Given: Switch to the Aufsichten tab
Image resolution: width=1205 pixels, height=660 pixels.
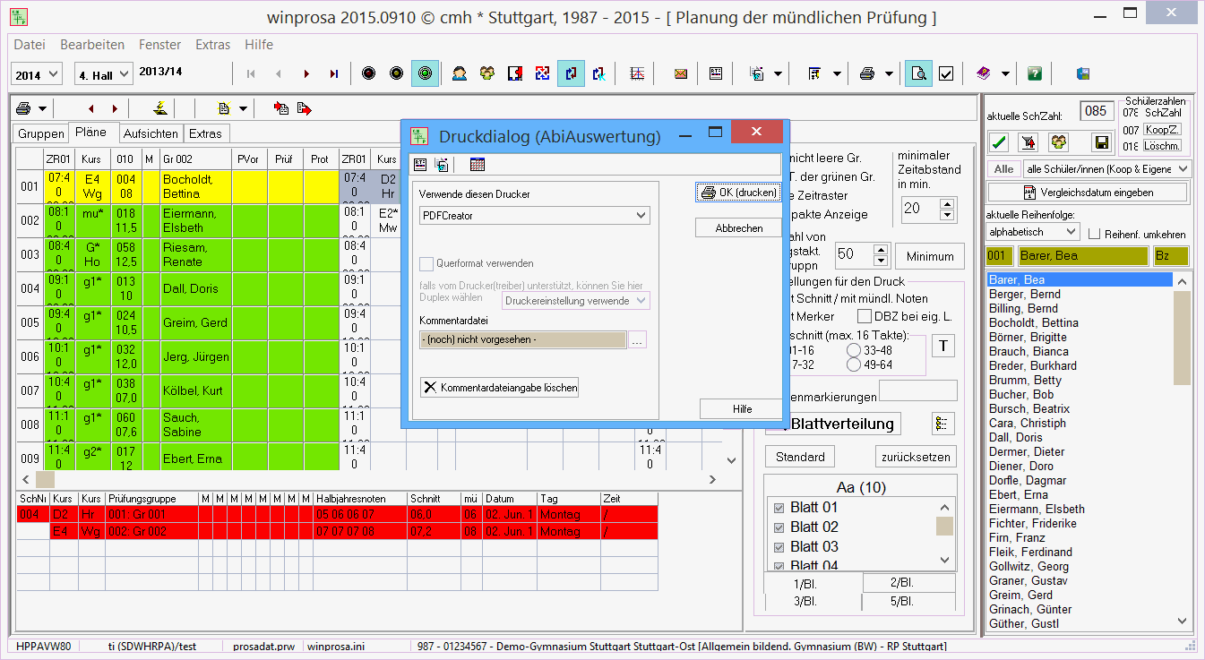Looking at the screenshot, I should (150, 133).
